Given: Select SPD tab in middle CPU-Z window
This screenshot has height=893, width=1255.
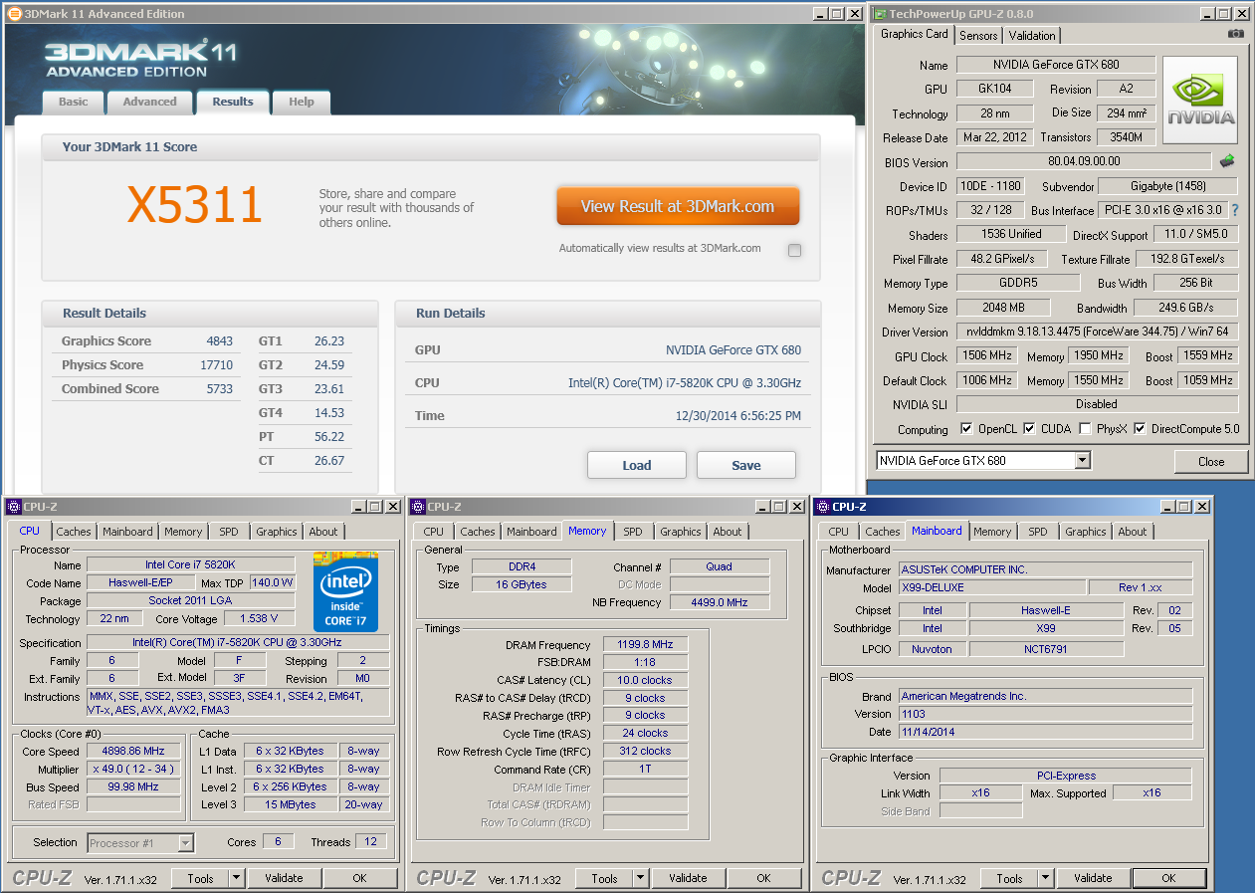Looking at the screenshot, I should pos(633,532).
